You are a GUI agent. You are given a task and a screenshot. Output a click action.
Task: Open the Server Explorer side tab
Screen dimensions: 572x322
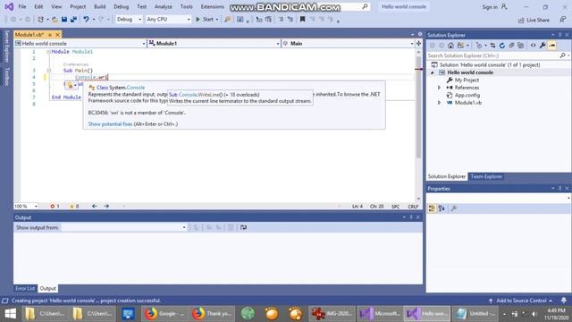[6, 47]
